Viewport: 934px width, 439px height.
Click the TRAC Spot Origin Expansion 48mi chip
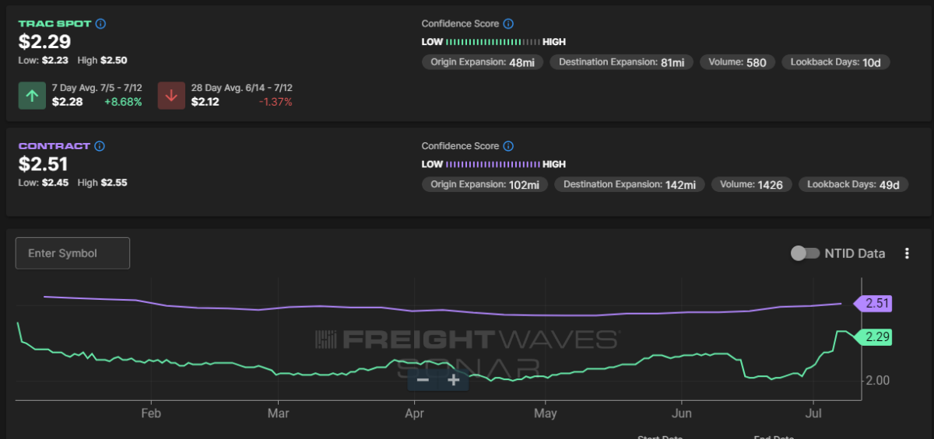483,62
